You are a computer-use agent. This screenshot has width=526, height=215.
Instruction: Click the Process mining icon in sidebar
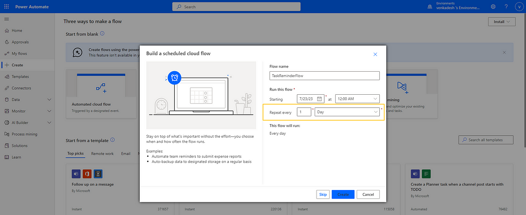click(7, 134)
